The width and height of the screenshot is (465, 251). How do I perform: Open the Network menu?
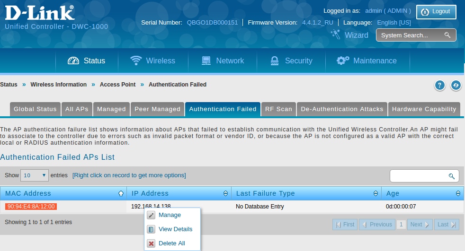point(223,61)
